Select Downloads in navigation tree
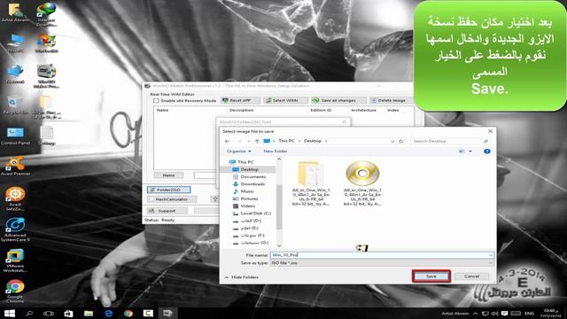The image size is (567, 319). click(x=252, y=184)
